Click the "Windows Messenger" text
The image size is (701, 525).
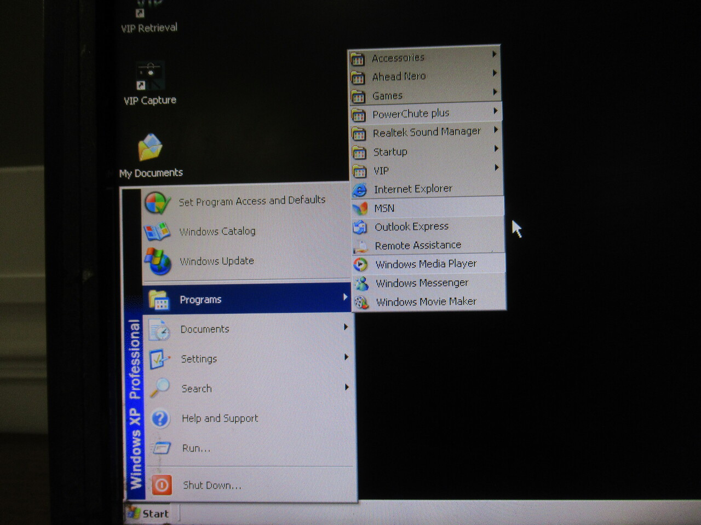tap(422, 283)
